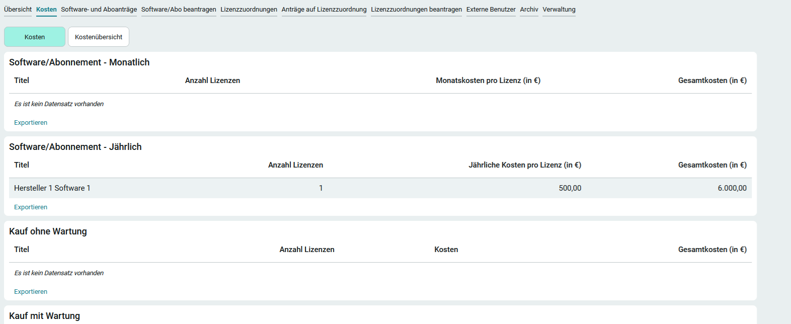Open the Übersicht tab
791x324 pixels.
[x=18, y=10]
